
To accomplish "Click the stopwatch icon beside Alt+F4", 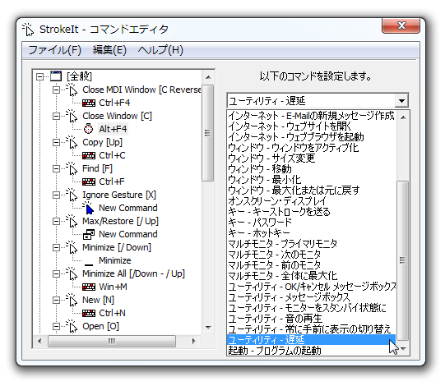I will 88,129.
